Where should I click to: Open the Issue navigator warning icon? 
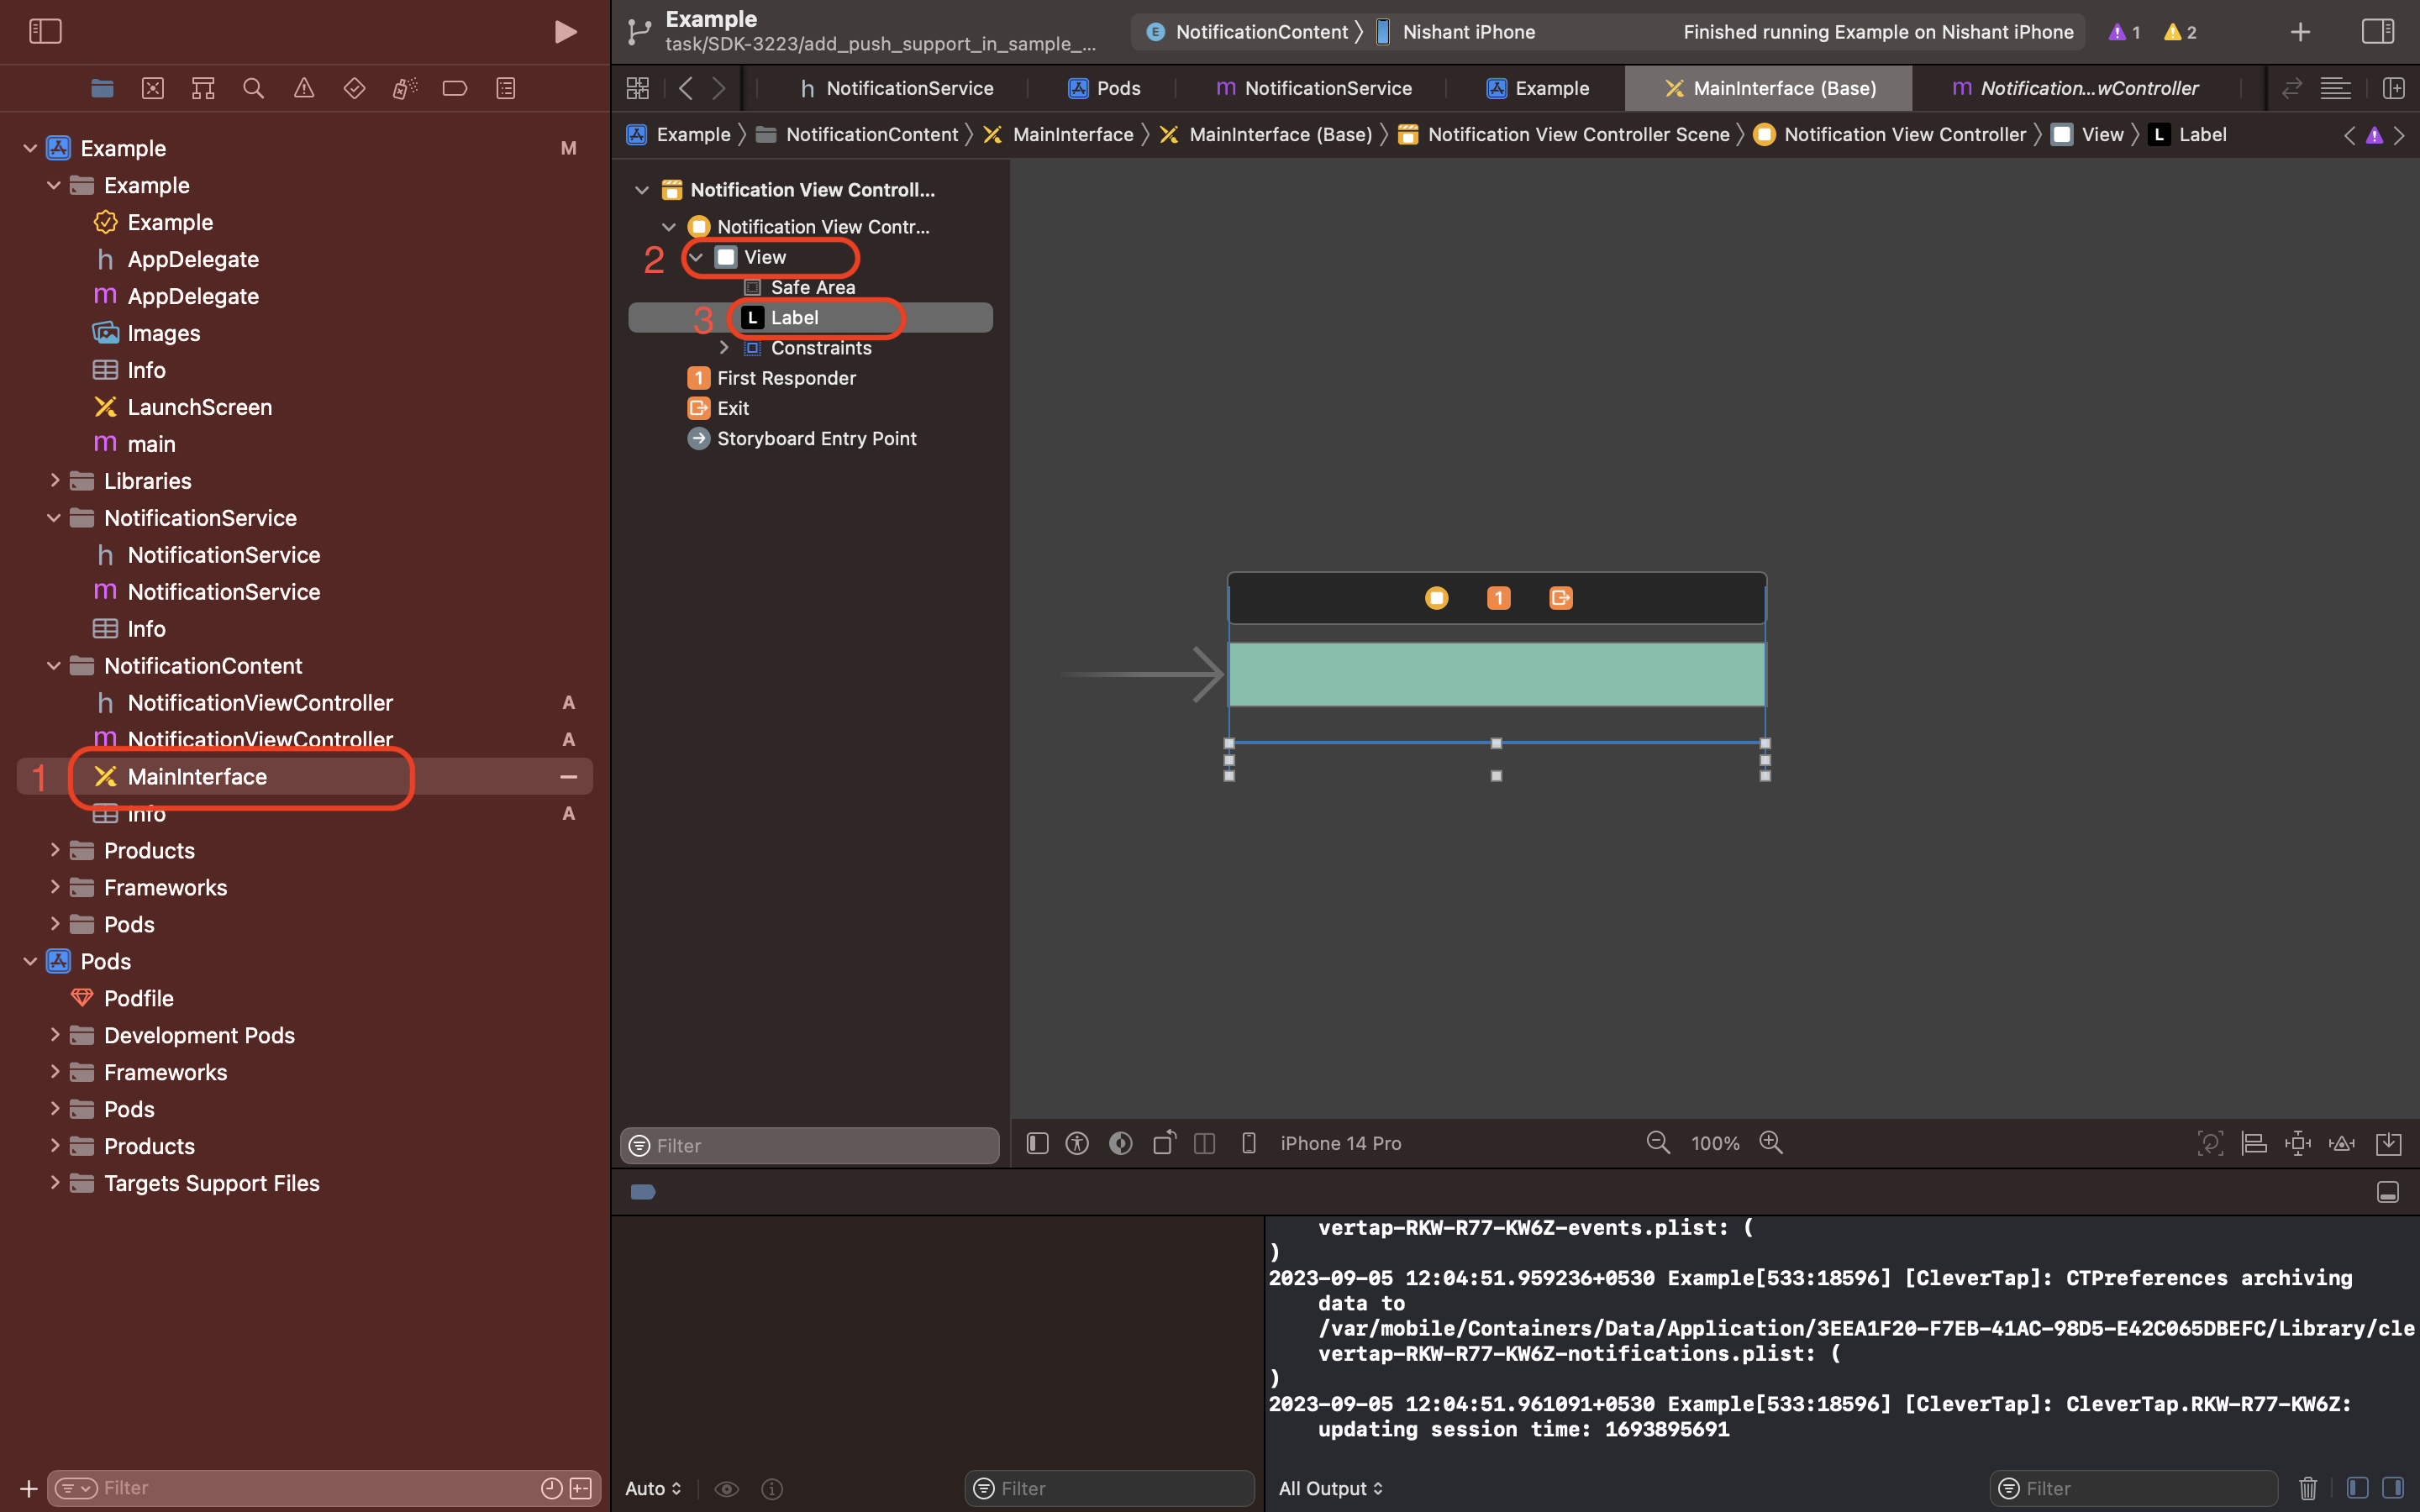click(303, 88)
